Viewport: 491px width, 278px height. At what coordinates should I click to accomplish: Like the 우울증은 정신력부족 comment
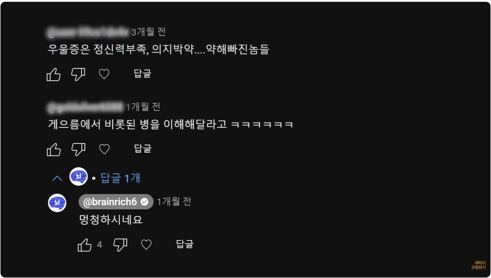54,75
